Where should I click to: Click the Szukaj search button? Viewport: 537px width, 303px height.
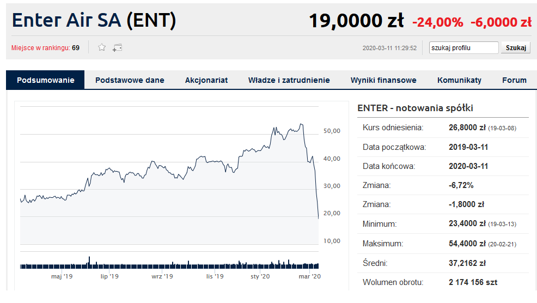coord(516,47)
